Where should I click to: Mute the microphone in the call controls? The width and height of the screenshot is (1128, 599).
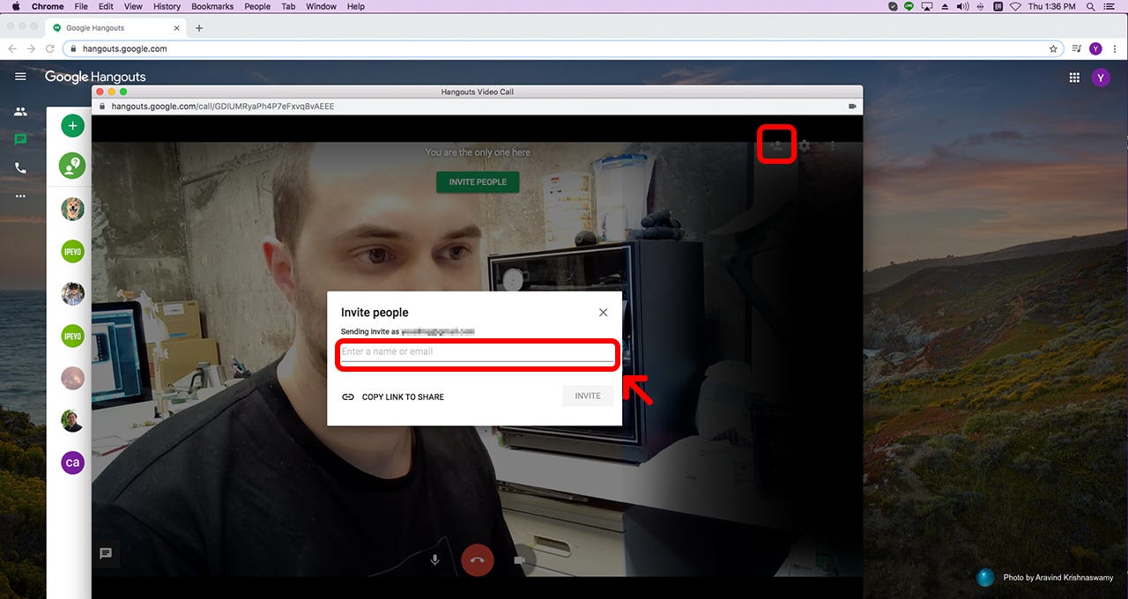point(434,559)
